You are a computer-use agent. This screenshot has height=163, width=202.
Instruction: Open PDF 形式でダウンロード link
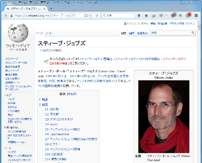19,137
